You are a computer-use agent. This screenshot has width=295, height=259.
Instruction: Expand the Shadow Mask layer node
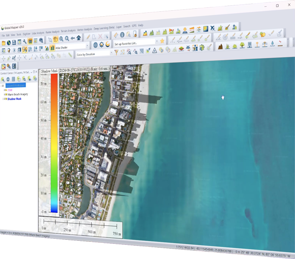coord(2,99)
